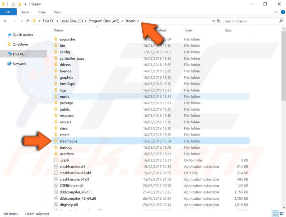286x217 pixels.
Task: Open the address bar history dropdown
Action: pos(213,21)
